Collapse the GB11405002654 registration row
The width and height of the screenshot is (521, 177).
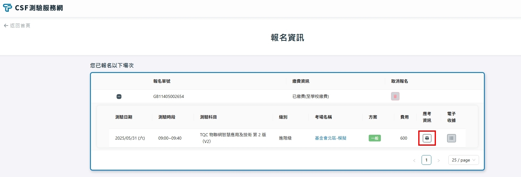tap(119, 96)
